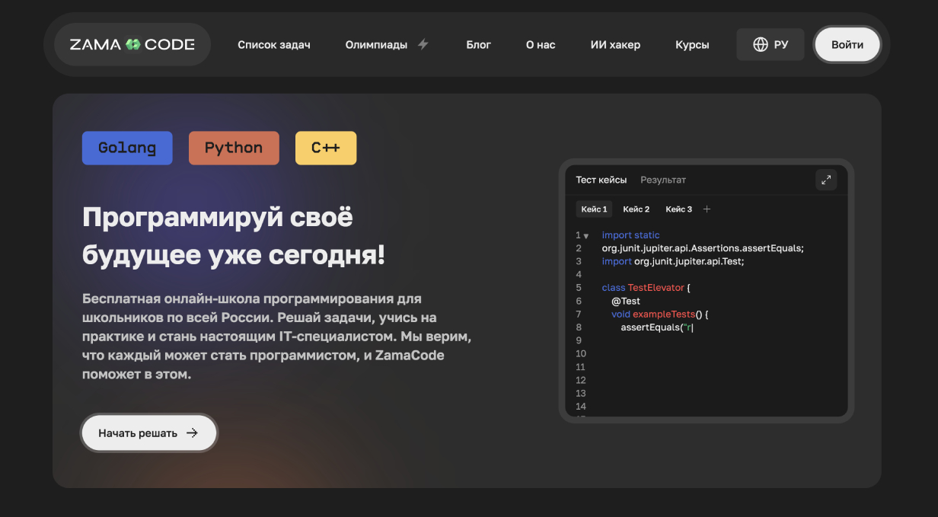Add a new test case with plus

pos(707,209)
